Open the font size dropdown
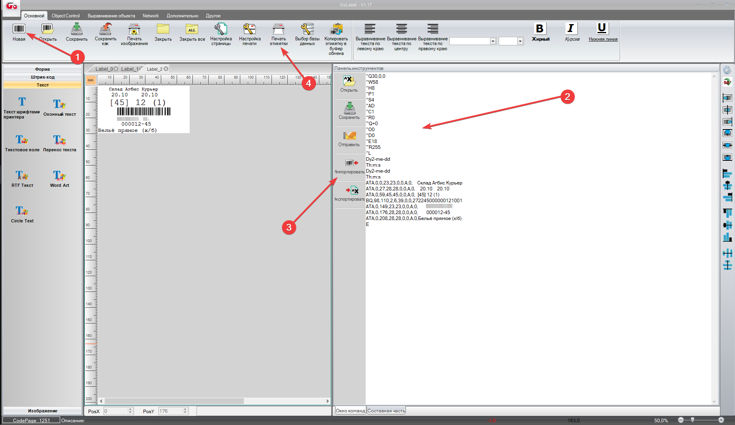Screen dimensions: 735x425 coord(520,41)
